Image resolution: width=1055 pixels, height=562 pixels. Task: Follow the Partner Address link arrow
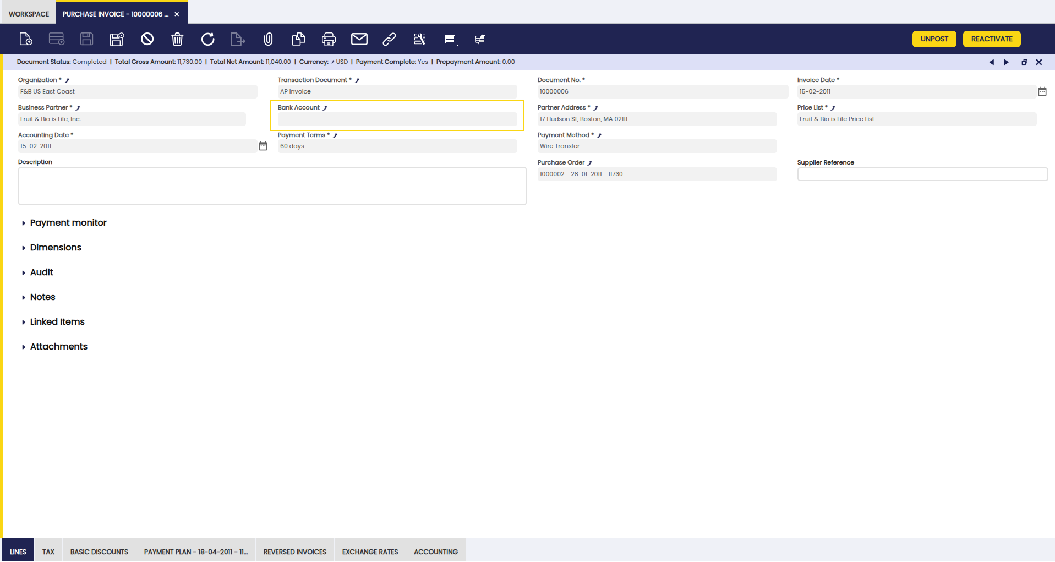point(595,108)
